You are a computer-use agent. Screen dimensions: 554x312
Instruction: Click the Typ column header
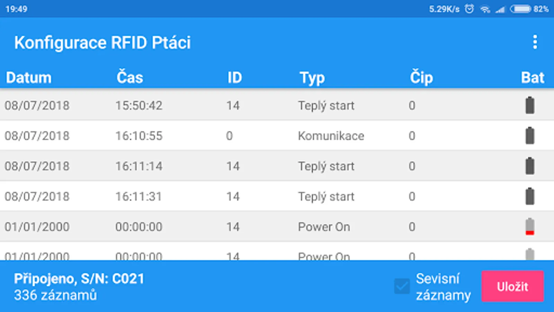[312, 78]
